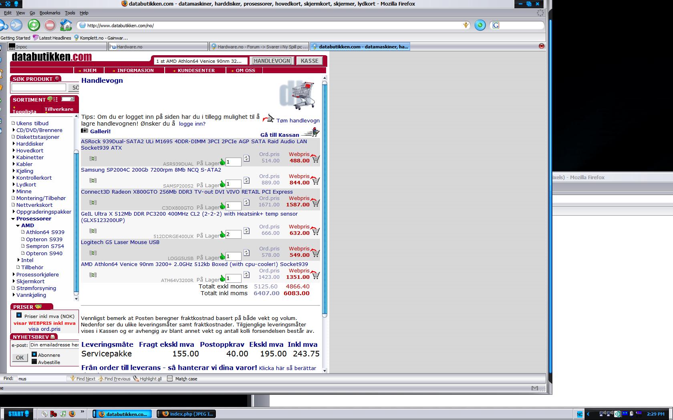Expand the Minne category arrow
673x420 pixels.
tap(14, 191)
